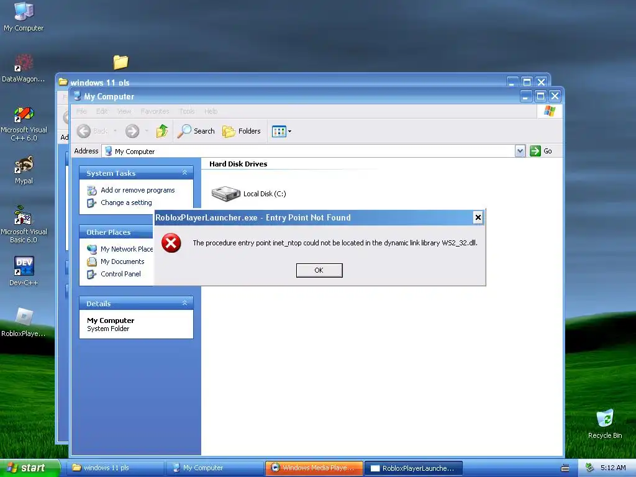Click the Forward navigation button
The width and height of the screenshot is (636, 477).
point(132,131)
